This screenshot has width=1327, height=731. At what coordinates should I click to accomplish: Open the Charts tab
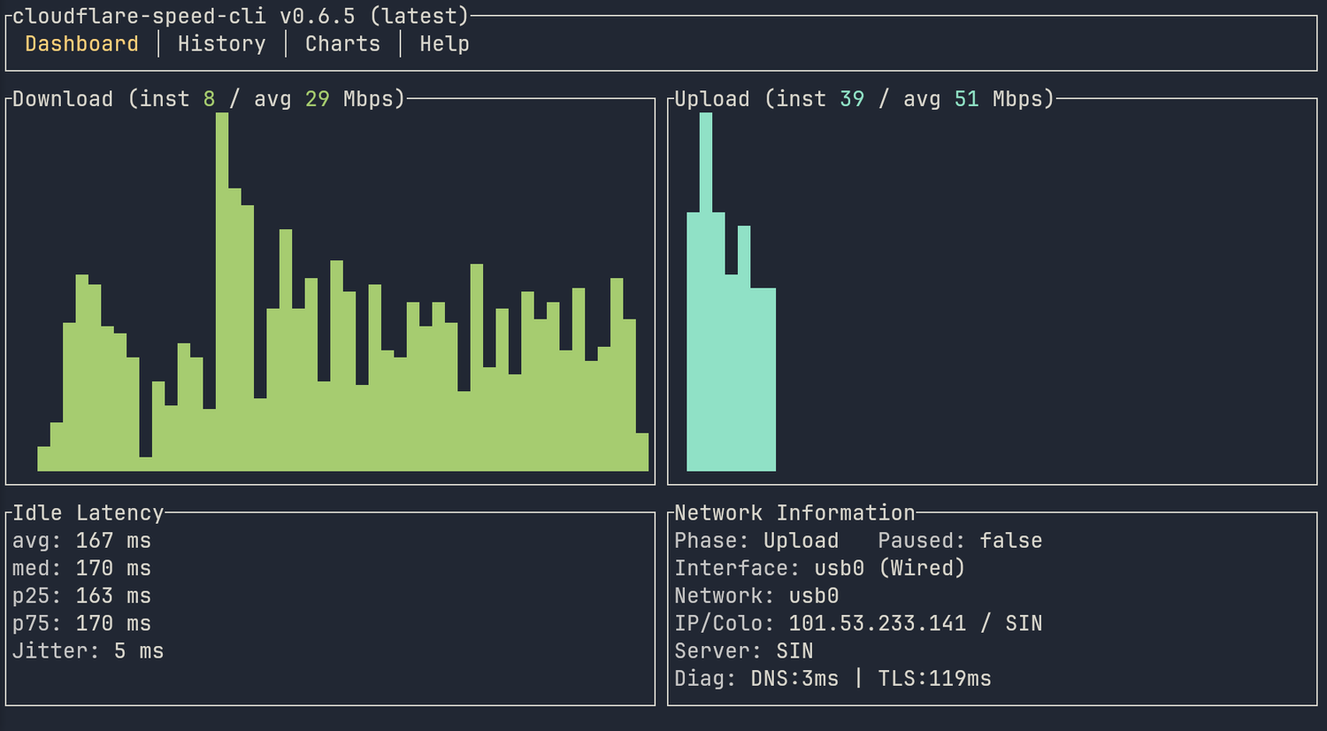342,43
